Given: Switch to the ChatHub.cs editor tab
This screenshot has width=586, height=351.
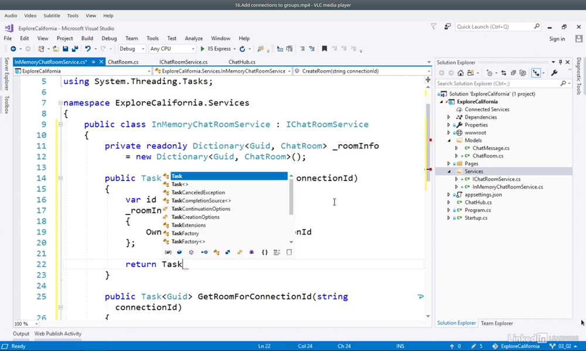Looking at the screenshot, I should point(242,62).
